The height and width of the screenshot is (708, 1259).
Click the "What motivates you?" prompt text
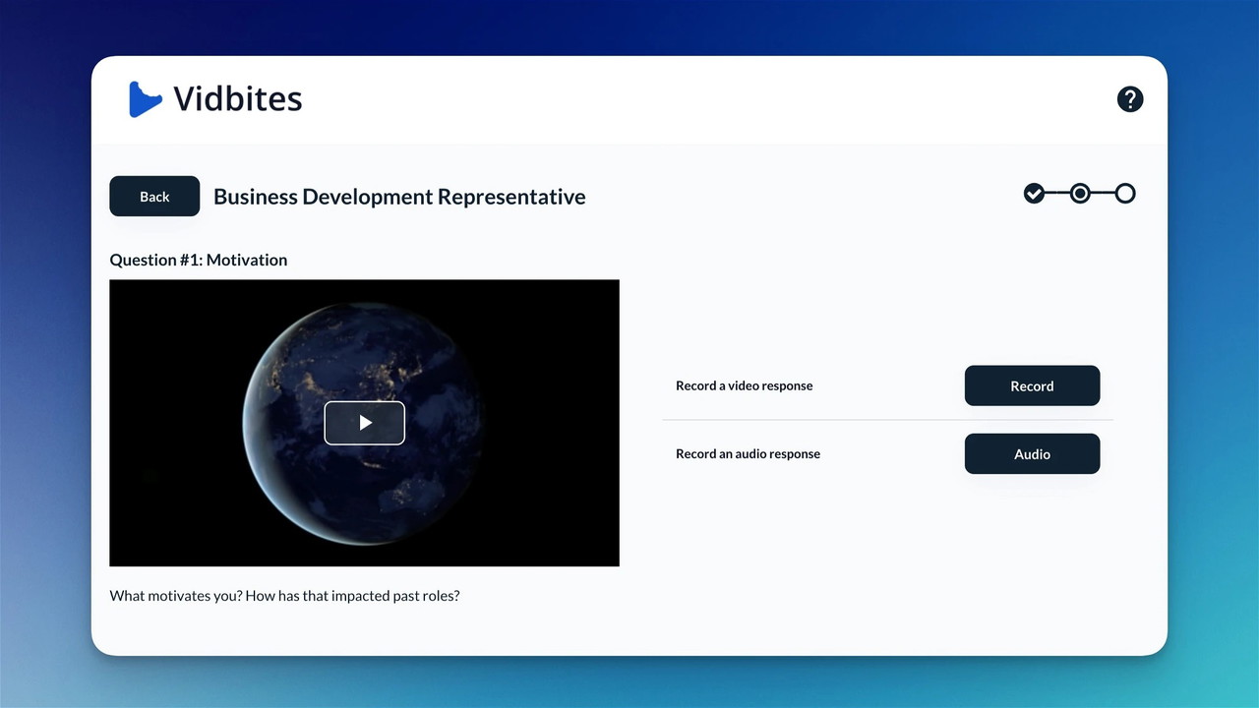284,596
